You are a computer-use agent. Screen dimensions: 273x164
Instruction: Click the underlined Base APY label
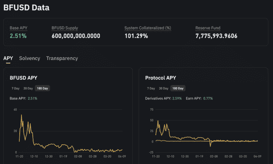[18, 28]
